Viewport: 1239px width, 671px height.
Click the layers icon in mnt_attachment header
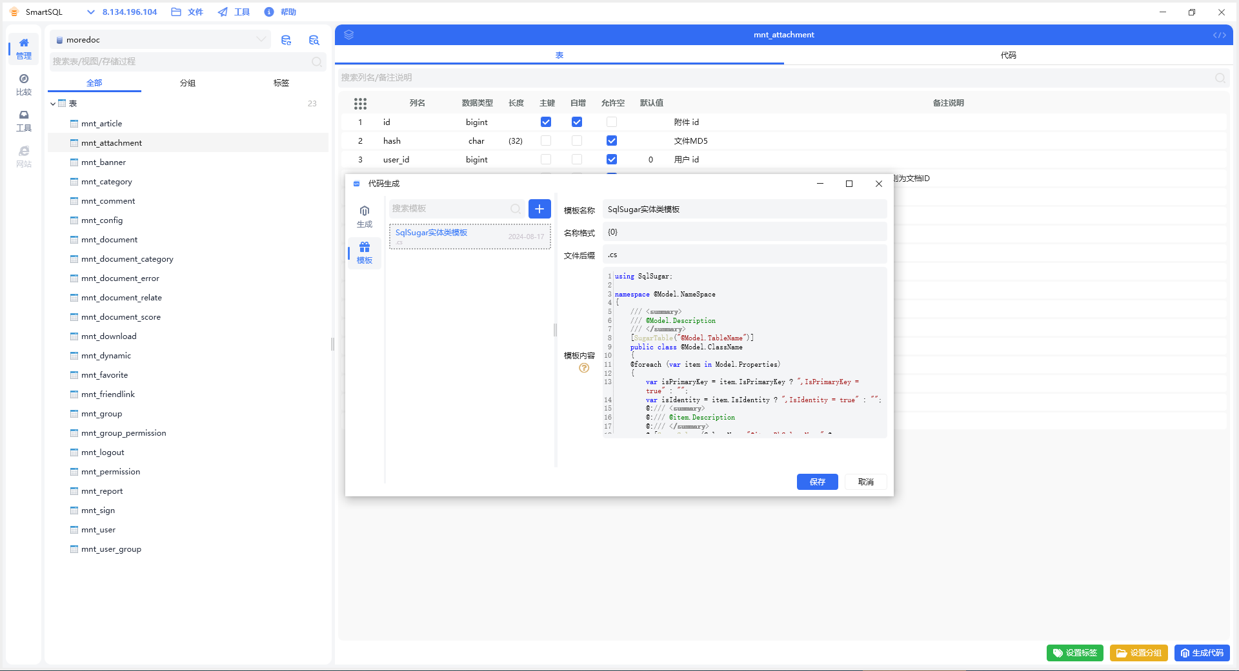pyautogui.click(x=349, y=35)
